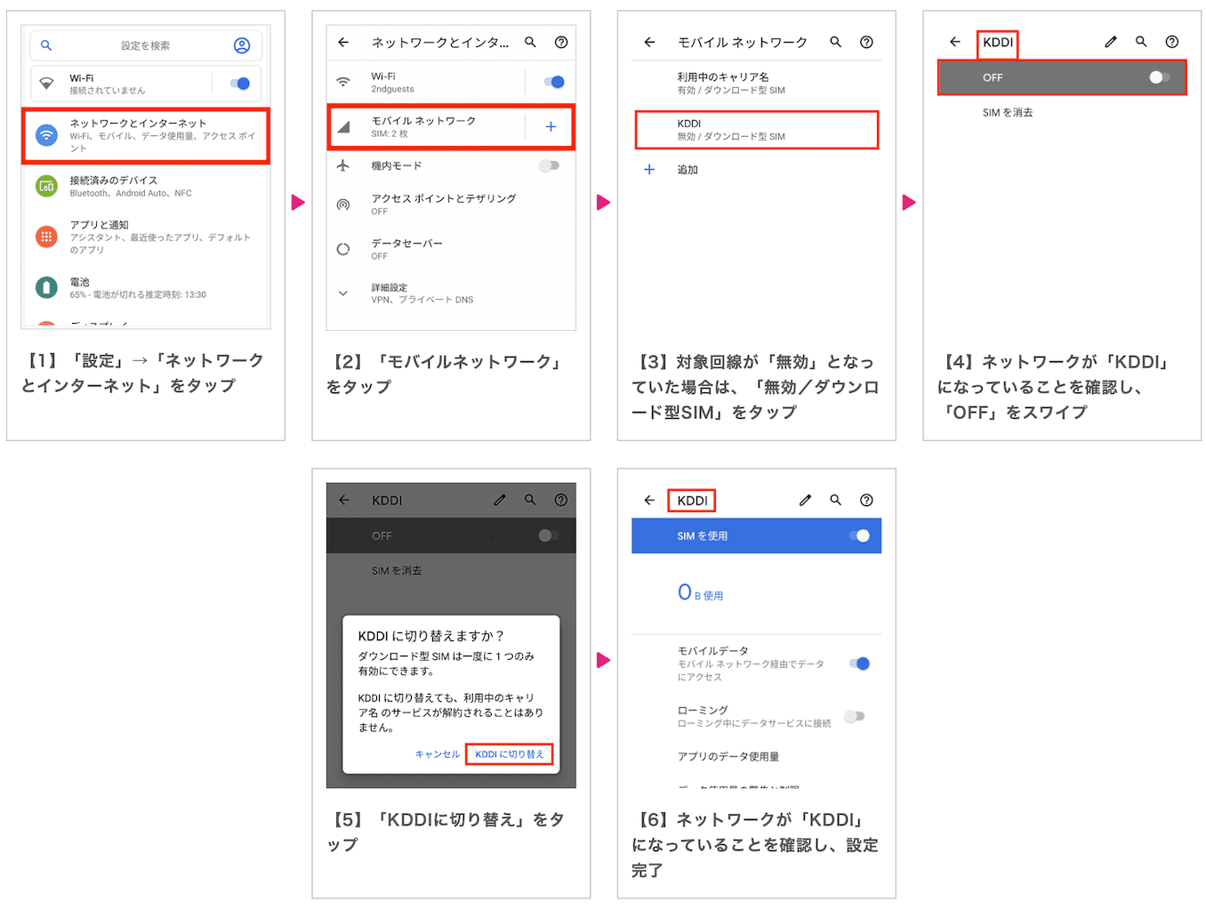Open 接続済みのデバイス settings row

coord(146,186)
